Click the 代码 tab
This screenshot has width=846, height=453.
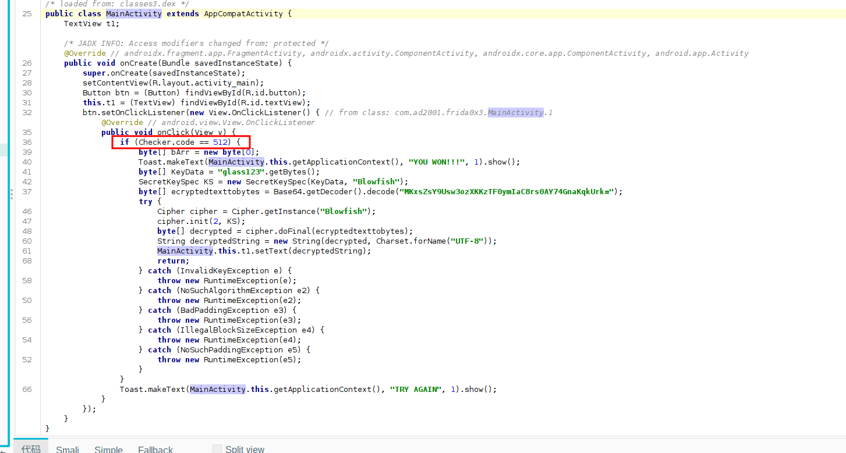[31, 449]
